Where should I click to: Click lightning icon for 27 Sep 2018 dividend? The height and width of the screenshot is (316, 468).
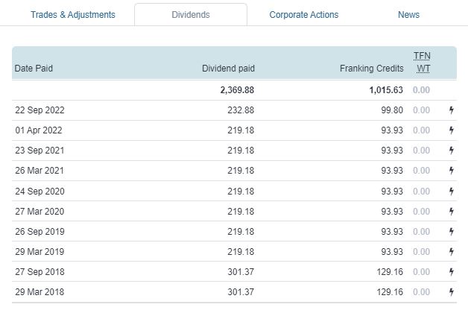pos(452,272)
